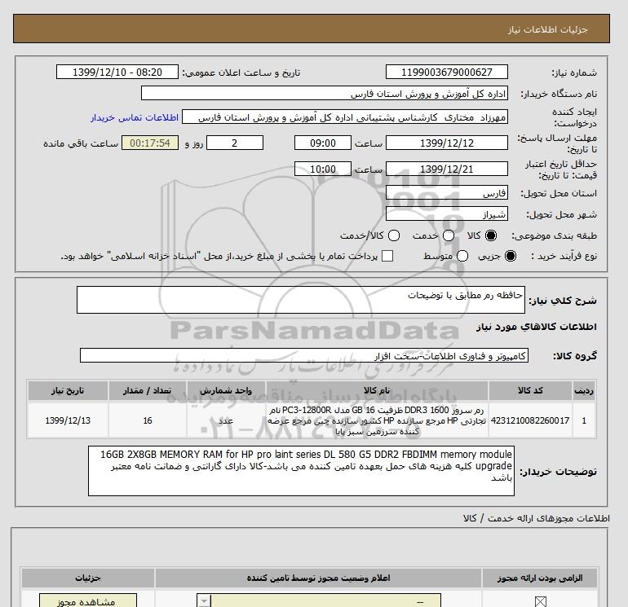The height and width of the screenshot is (607, 628).
Task: Click the واحد شمارش column header
Action: (x=226, y=390)
